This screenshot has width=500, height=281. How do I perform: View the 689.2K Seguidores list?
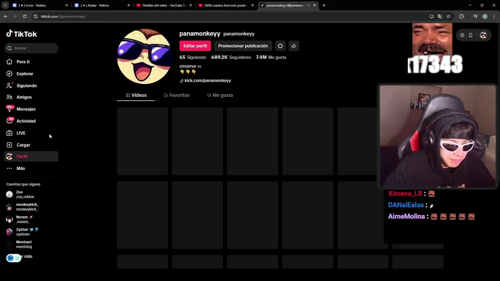(x=231, y=57)
